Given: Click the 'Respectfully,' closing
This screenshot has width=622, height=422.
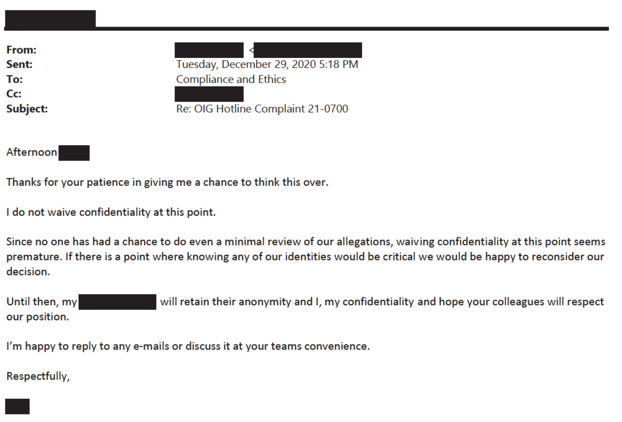Looking at the screenshot, I should pos(38,376).
